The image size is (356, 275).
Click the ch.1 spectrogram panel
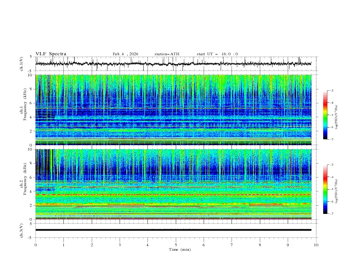click(x=174, y=110)
